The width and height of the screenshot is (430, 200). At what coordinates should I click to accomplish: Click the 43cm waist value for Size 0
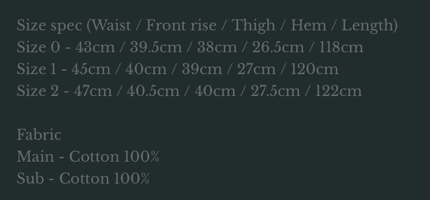95,47
